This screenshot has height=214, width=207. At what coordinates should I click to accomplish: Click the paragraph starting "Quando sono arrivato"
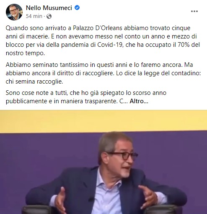click(103, 41)
